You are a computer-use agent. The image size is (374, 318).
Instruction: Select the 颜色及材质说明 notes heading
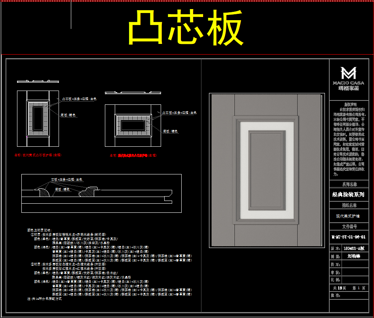click(39, 230)
